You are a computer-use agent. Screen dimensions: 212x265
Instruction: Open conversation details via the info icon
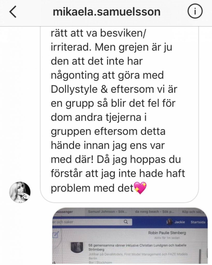(195, 11)
